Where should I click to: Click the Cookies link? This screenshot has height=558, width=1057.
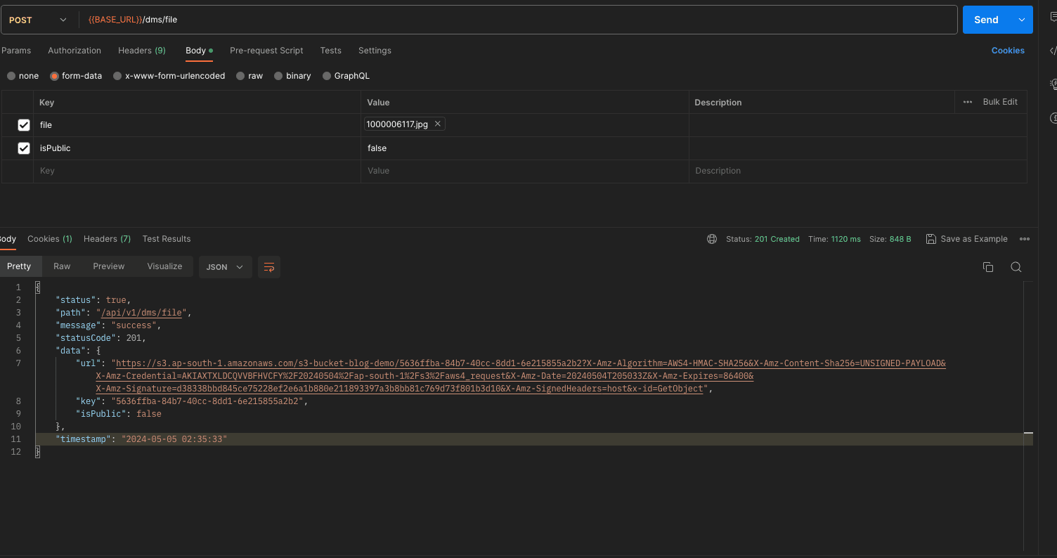(x=1008, y=51)
